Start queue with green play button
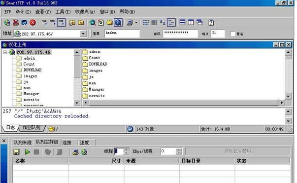 click(28, 152)
